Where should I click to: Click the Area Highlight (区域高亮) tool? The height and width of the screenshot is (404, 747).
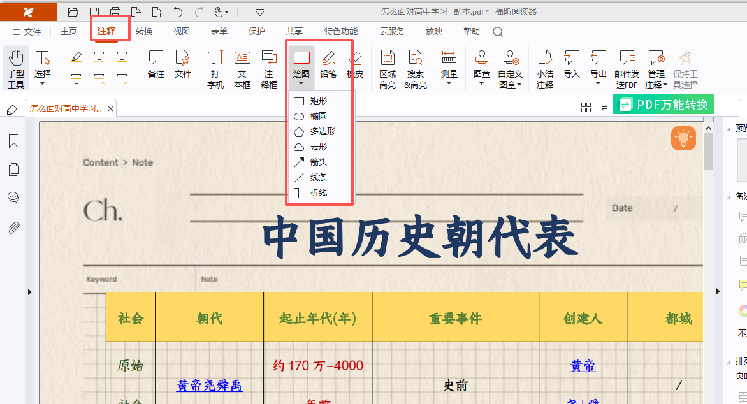click(x=388, y=68)
